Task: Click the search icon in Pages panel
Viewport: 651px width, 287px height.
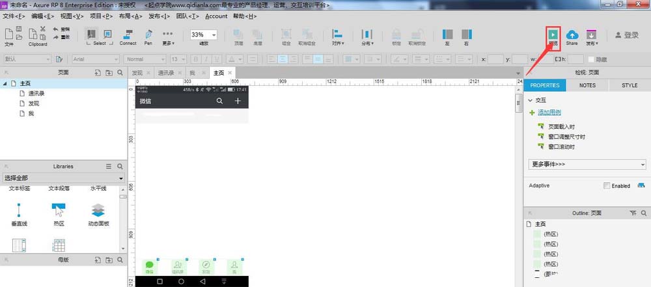Action: coord(120,73)
